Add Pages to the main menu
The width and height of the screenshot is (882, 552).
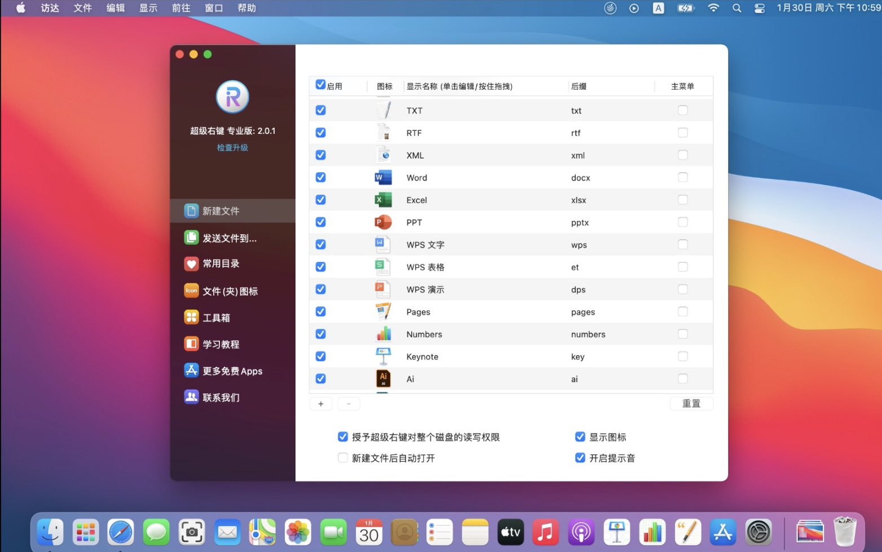pyautogui.click(x=683, y=312)
